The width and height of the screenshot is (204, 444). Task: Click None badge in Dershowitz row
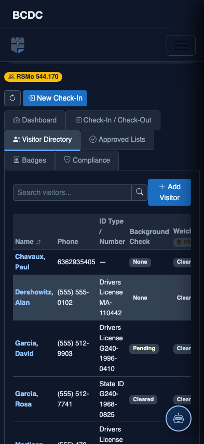point(140,298)
